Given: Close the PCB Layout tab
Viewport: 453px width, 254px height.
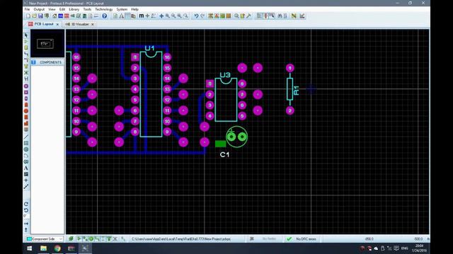Looking at the screenshot, I should pyautogui.click(x=57, y=25).
